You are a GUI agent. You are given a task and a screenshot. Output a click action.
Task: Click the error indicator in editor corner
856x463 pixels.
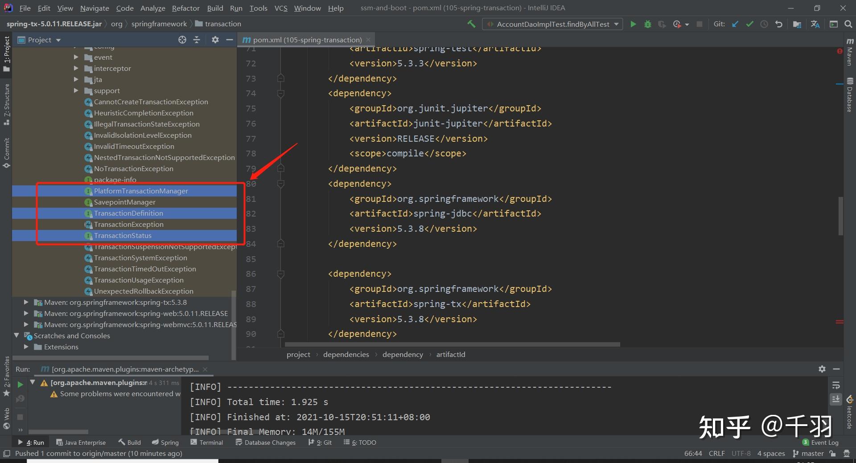click(x=840, y=51)
